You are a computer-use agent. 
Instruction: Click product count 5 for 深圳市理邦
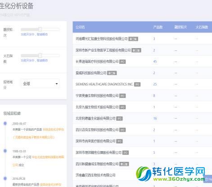[154, 152]
